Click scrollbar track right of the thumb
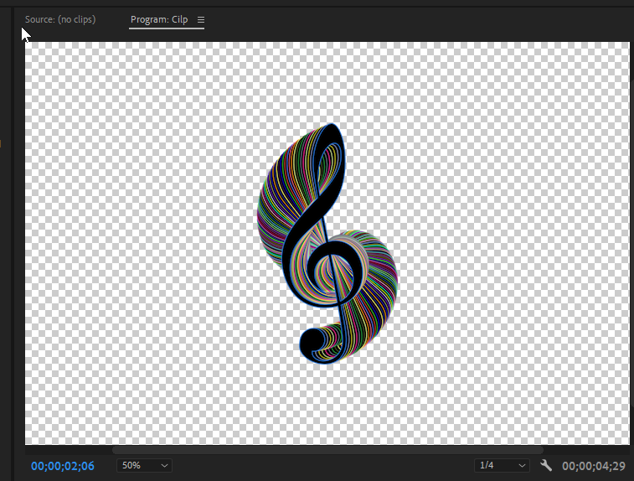This screenshot has width=634, height=481. pos(586,450)
